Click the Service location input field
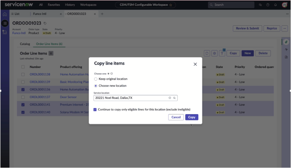This screenshot has width=291, height=168. click(136, 98)
